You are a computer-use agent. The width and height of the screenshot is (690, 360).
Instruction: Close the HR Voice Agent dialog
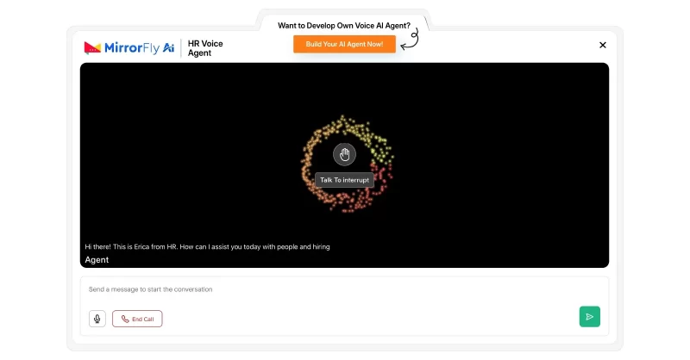(x=603, y=45)
